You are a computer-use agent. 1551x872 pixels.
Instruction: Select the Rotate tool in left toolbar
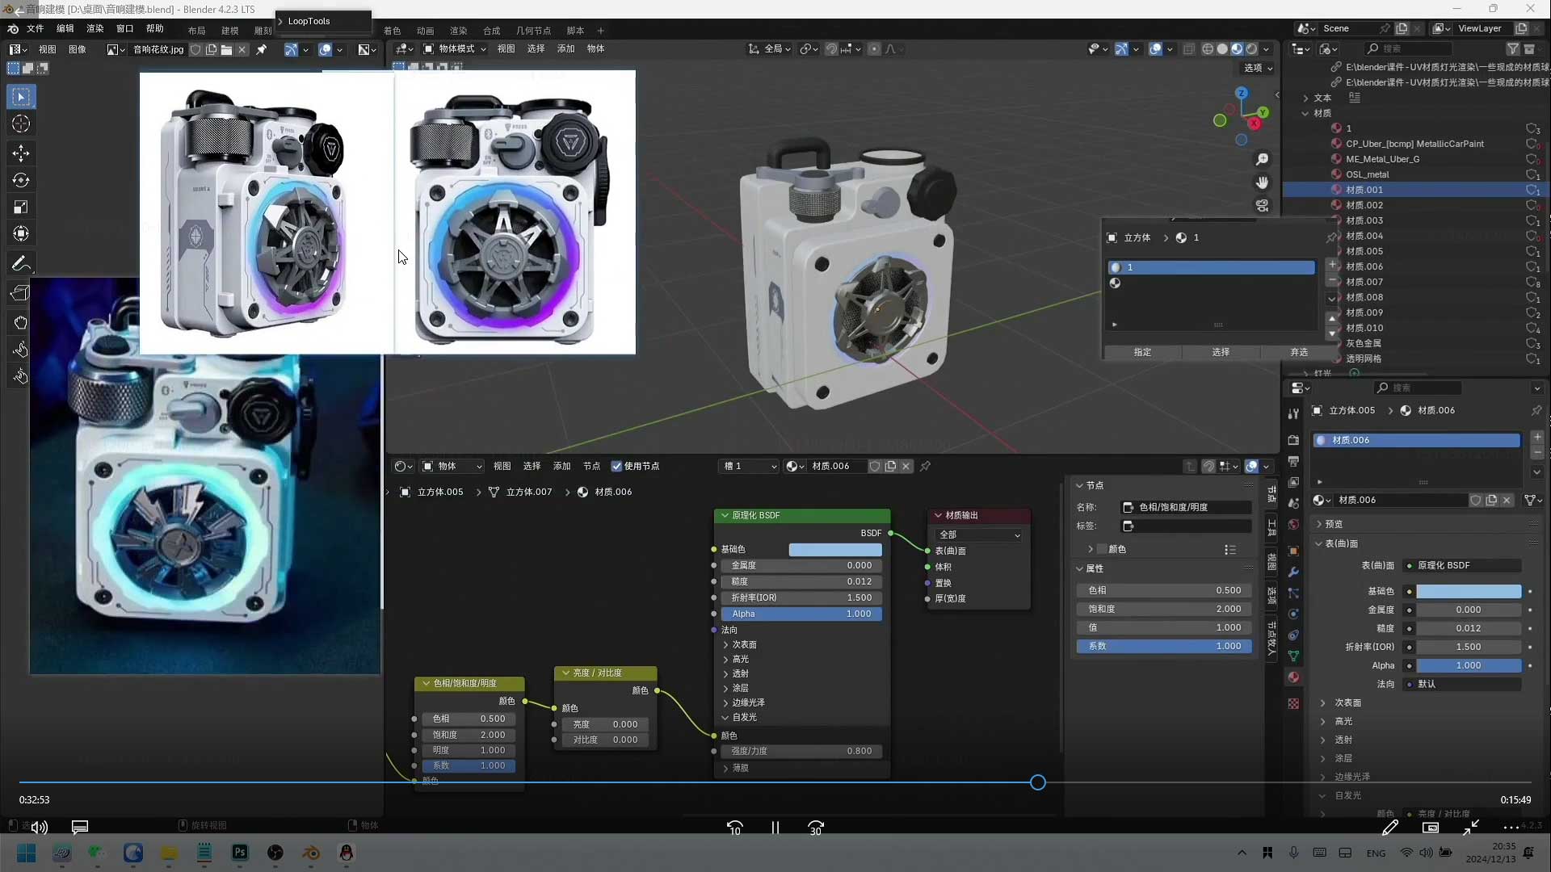pos(21,180)
